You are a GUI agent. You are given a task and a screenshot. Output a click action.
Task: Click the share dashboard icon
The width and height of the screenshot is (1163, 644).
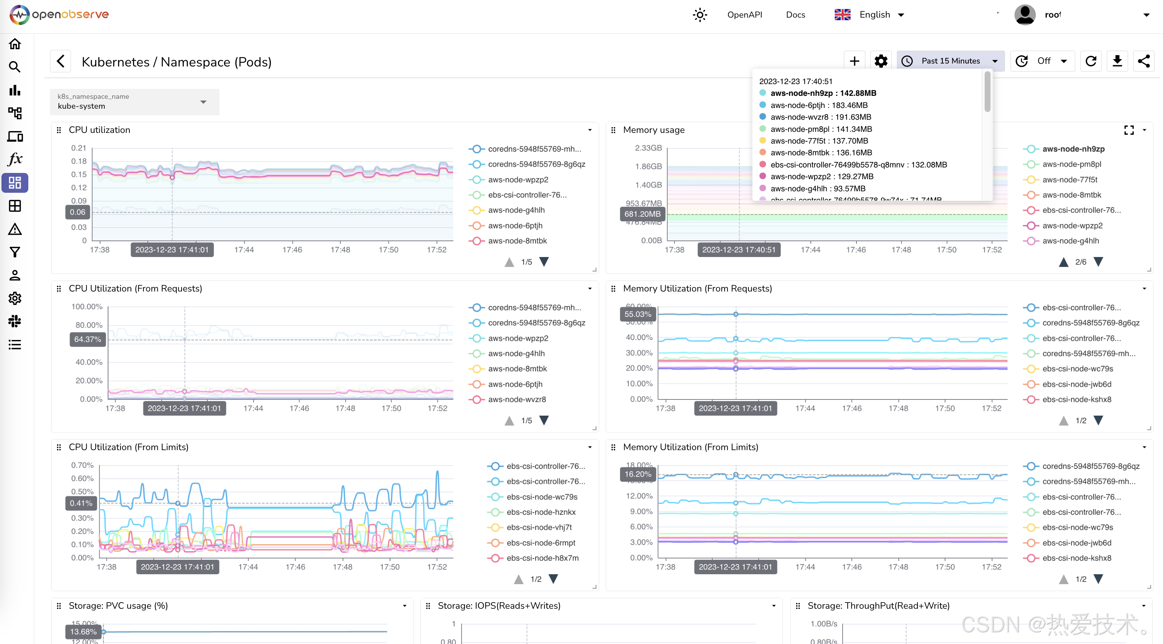pyautogui.click(x=1143, y=61)
